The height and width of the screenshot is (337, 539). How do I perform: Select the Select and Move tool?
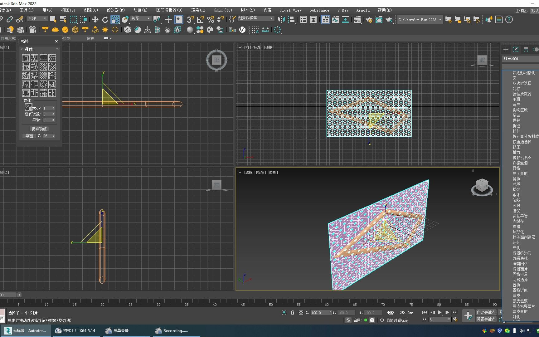[95, 19]
